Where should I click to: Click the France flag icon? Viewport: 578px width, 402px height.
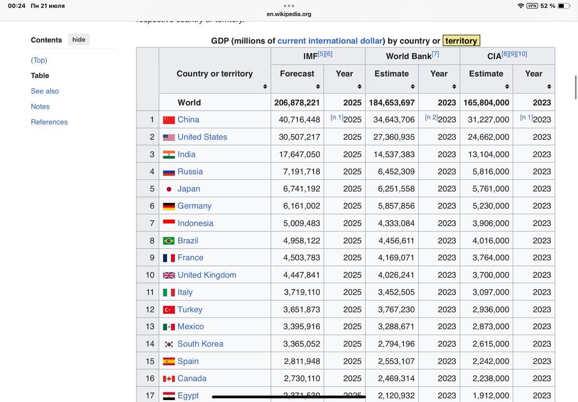[169, 258]
